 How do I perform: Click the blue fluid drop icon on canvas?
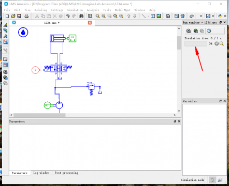coord(23,32)
